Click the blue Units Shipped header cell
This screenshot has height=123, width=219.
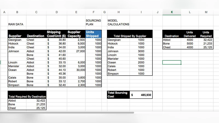pyautogui.click(x=93, y=34)
